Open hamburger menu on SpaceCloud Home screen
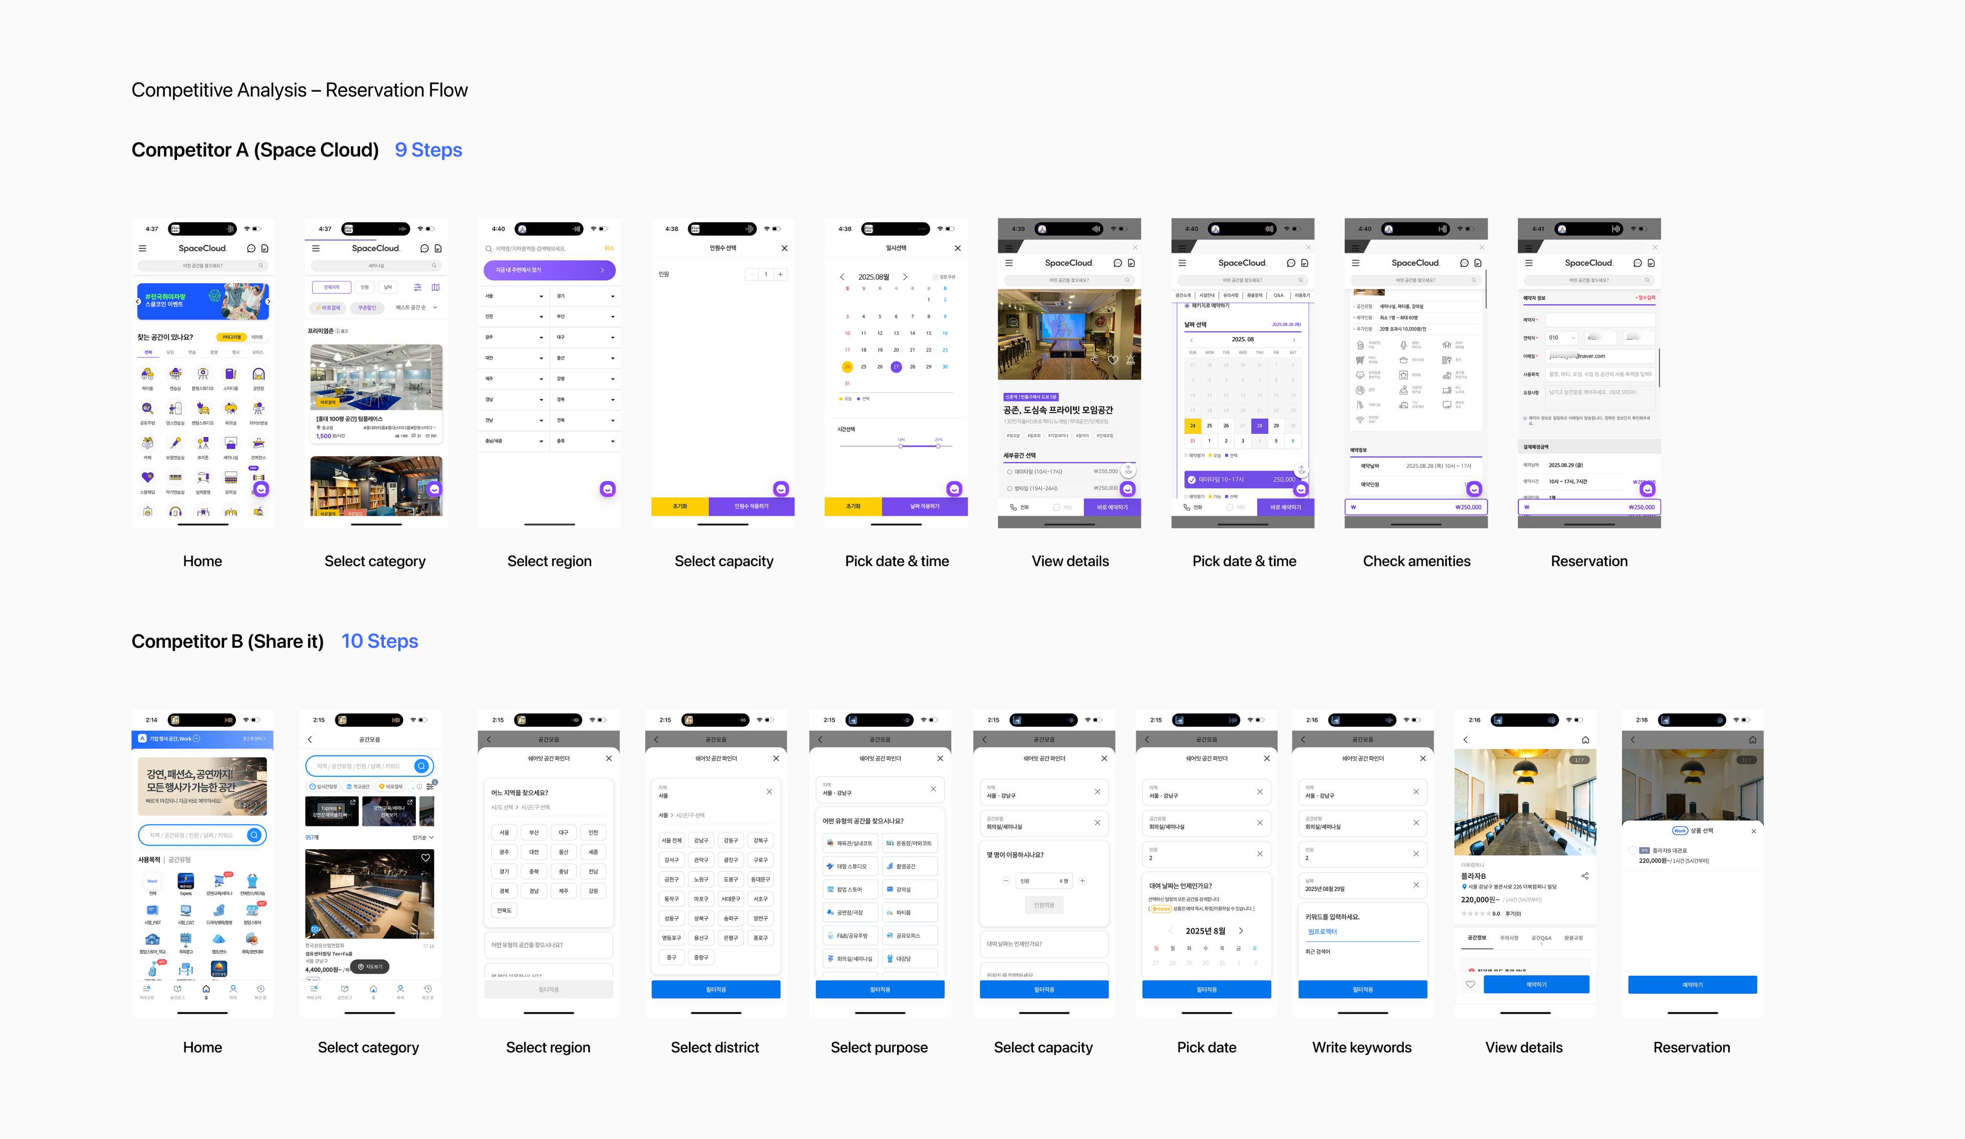Viewport: 1965px width, 1139px height. (x=142, y=249)
